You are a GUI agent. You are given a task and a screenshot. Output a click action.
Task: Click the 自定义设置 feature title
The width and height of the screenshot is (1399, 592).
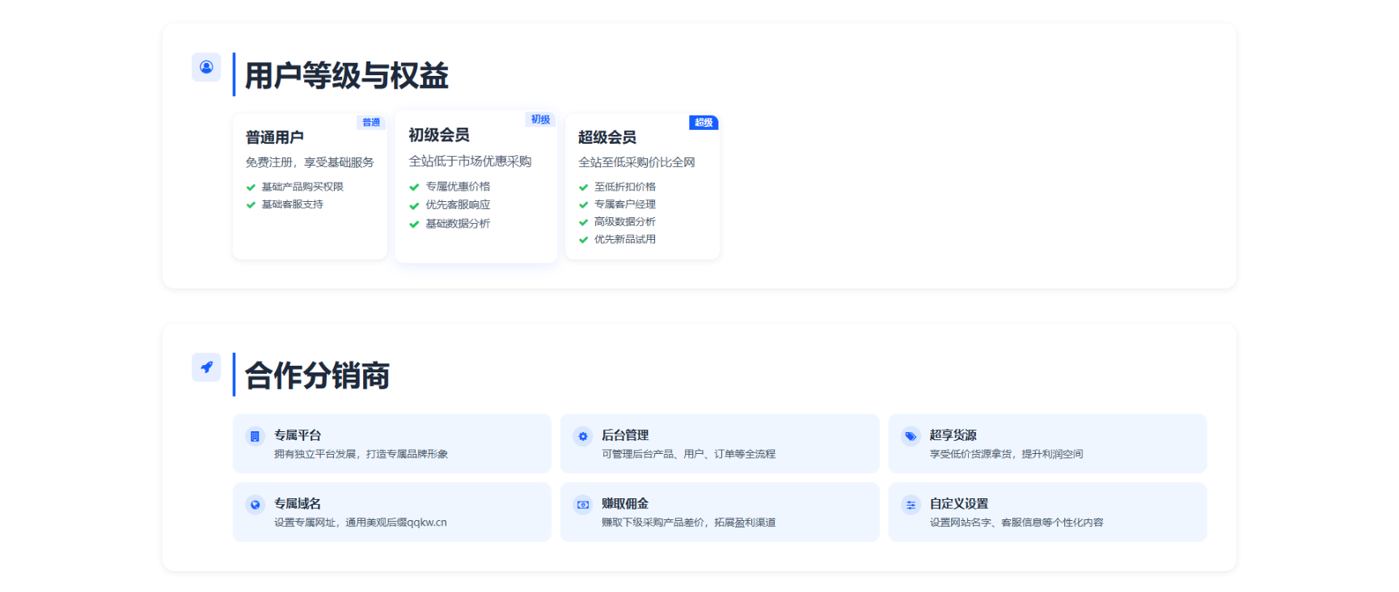(x=958, y=504)
